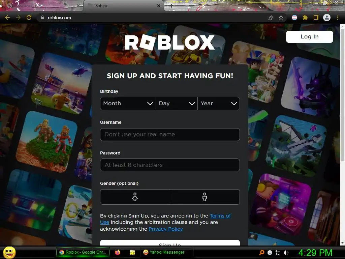The height and width of the screenshot is (259, 345).
Task: Click the ROBLOX logo
Action: tap(170, 42)
